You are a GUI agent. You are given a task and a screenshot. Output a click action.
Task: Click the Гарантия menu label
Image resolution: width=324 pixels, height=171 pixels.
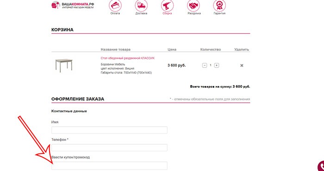pyautogui.click(x=219, y=13)
